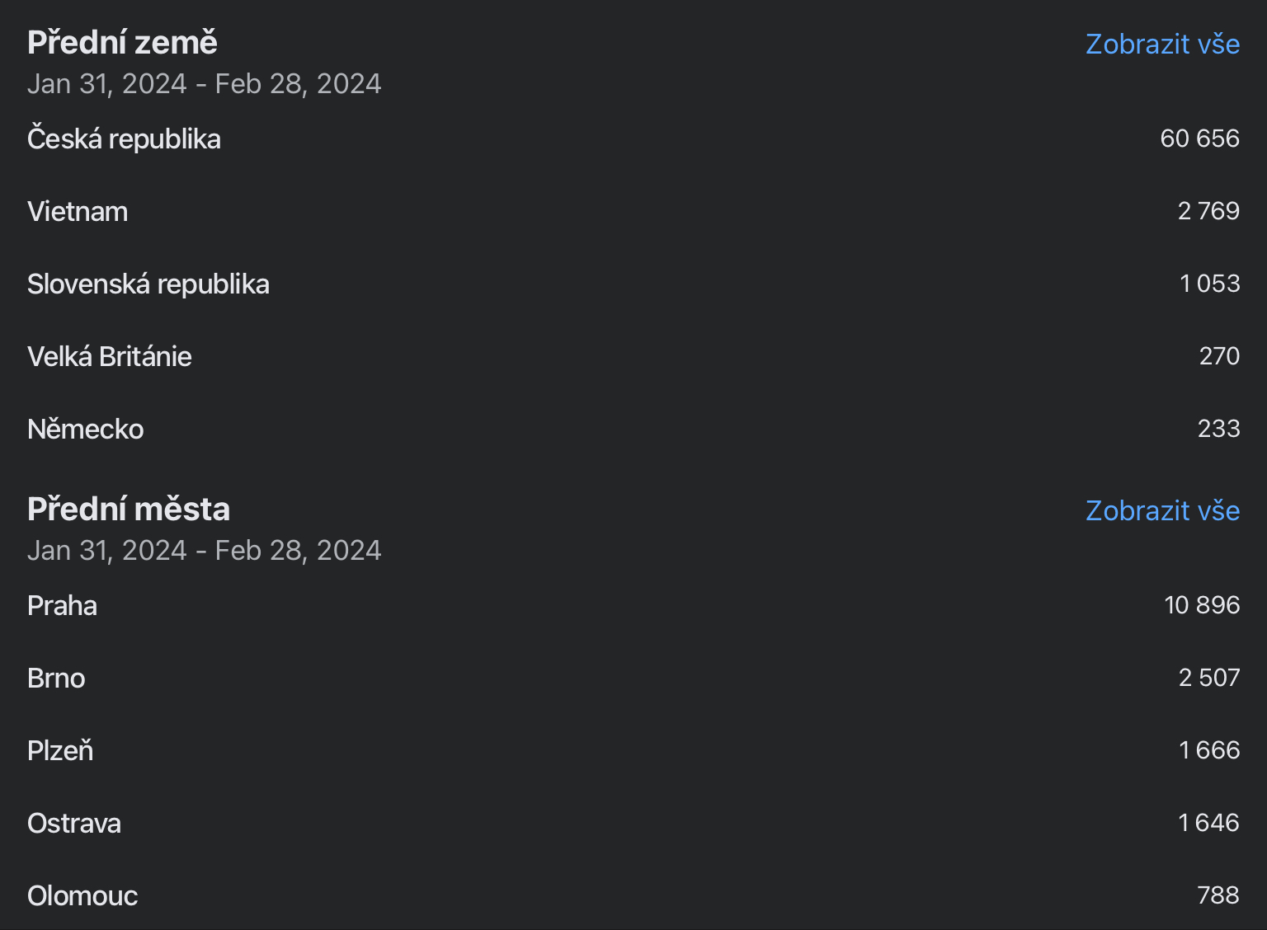This screenshot has width=1267, height=930.
Task: Open Zobrazit vše for Přední země
Action: [1162, 44]
